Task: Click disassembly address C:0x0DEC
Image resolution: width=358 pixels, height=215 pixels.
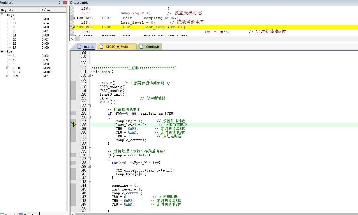Action: click(x=83, y=18)
